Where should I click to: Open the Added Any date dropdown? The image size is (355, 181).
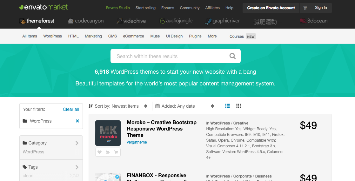coord(185,106)
